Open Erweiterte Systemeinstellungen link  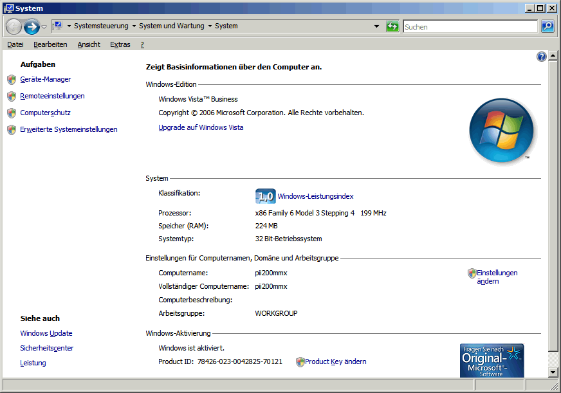(x=69, y=129)
